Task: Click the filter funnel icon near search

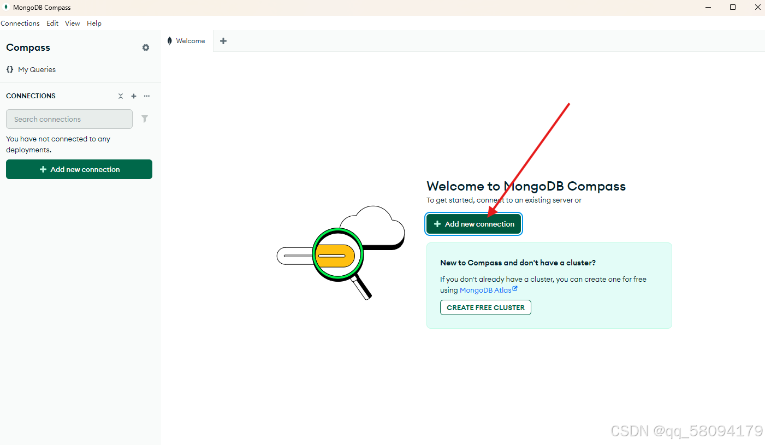Action: pyautogui.click(x=145, y=119)
